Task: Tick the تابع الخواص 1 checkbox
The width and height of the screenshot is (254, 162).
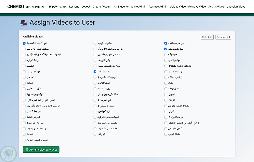Action: click(x=95, y=100)
